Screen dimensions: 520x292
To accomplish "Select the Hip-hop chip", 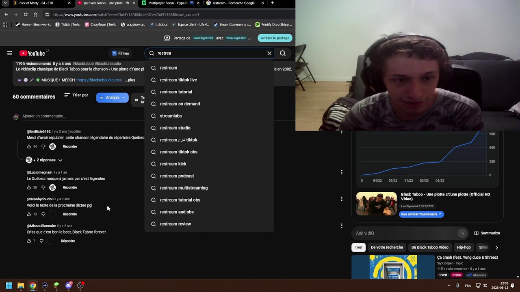I will pos(464,247).
